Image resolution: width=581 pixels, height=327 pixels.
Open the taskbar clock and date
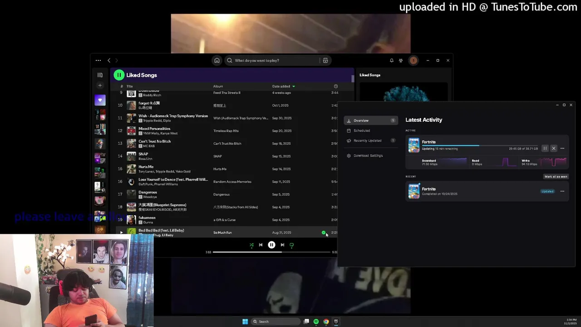click(571, 322)
